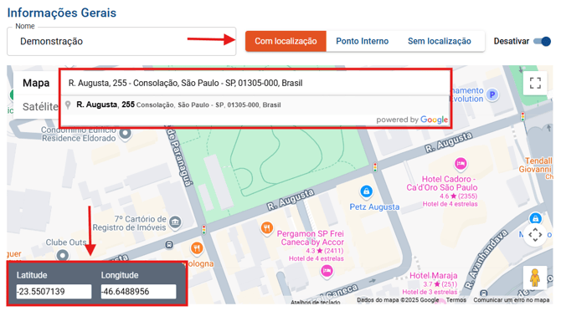Choose Sem localização option
561x311 pixels.
click(x=440, y=42)
